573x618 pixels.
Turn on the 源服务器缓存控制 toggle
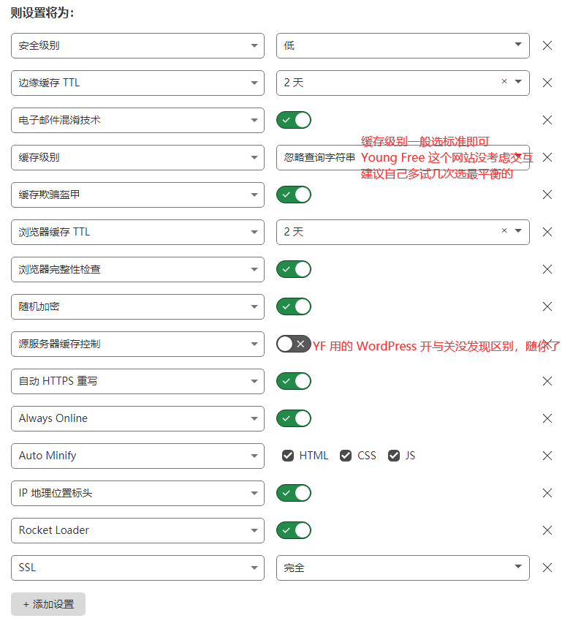coord(294,344)
